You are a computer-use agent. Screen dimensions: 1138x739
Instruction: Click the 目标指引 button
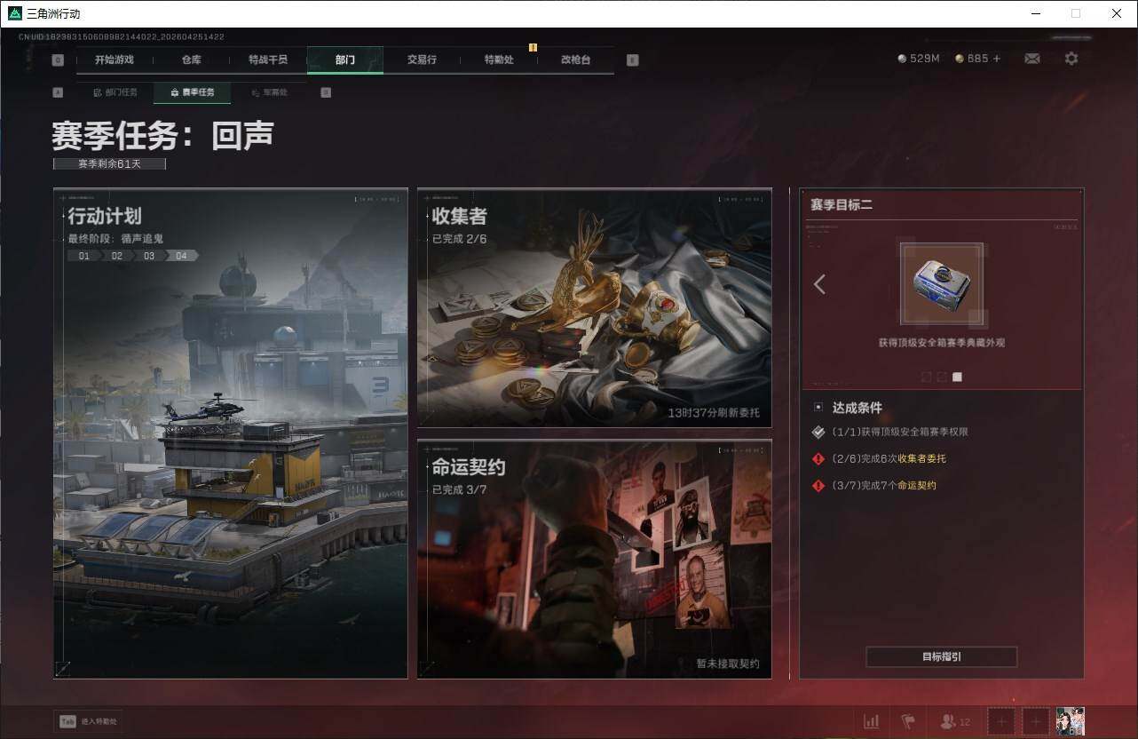click(x=942, y=657)
